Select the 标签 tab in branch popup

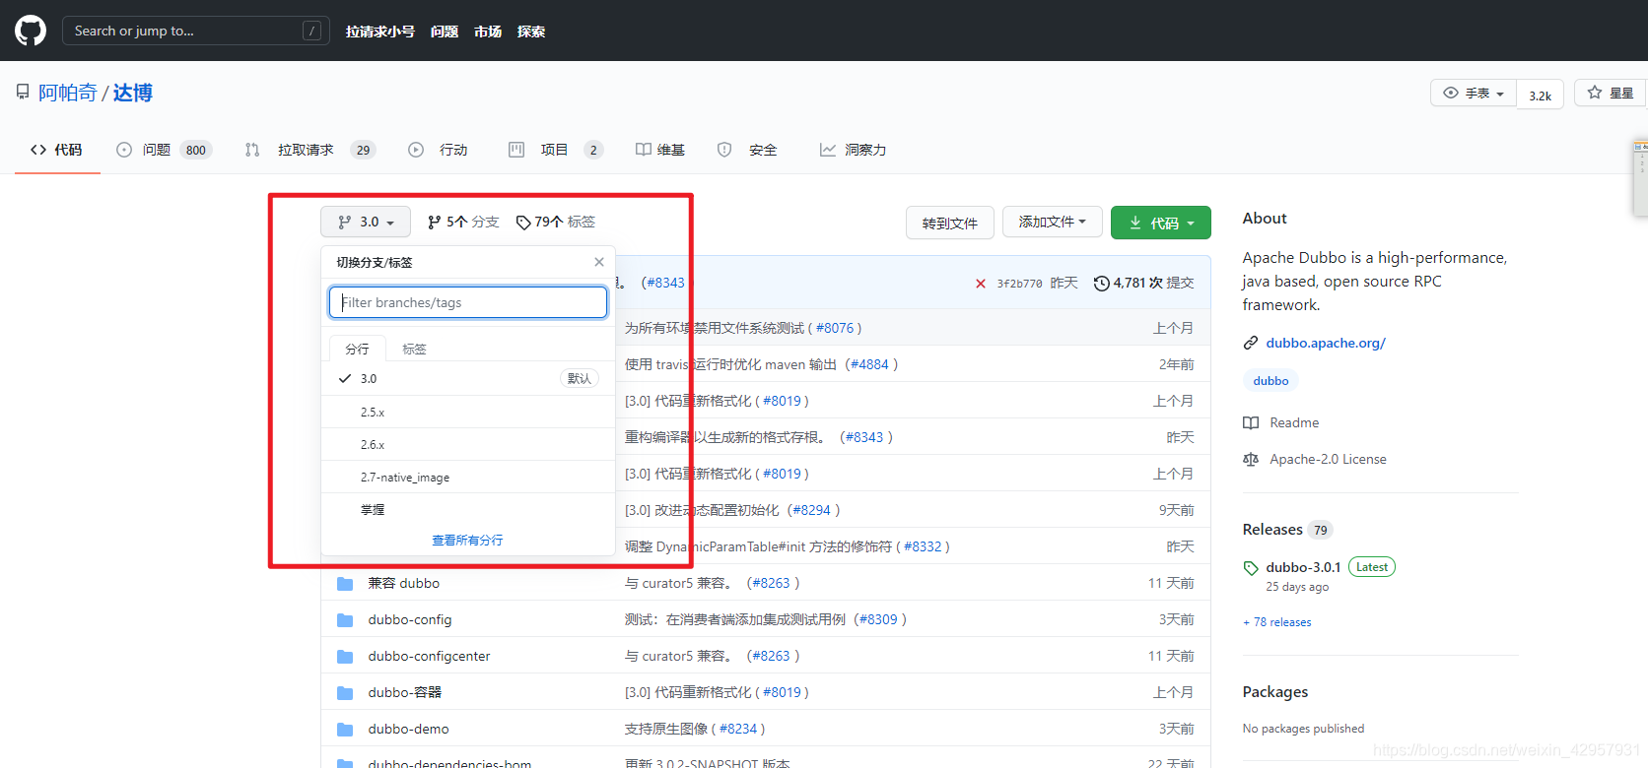click(x=414, y=349)
